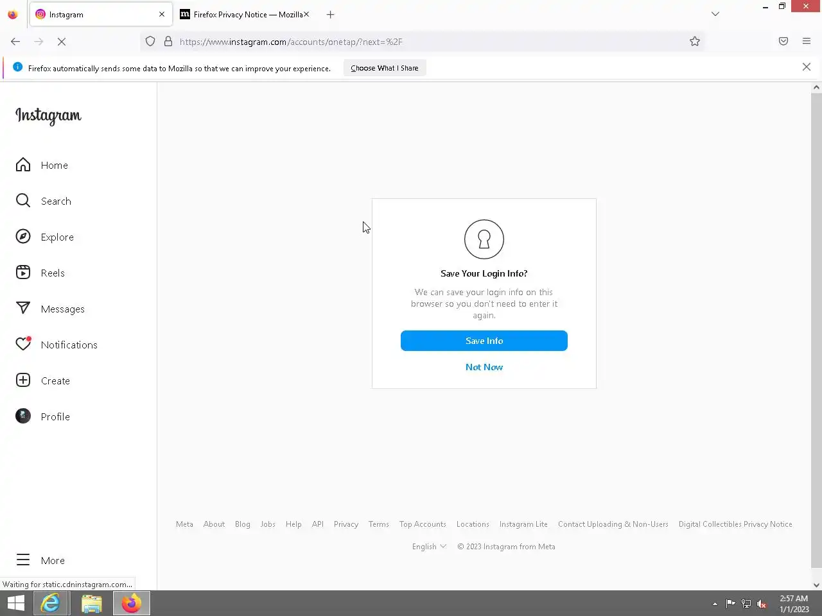Screen dimensions: 822x616
Task: Launch Internet Explorer from taskbar
Action: coord(50,603)
